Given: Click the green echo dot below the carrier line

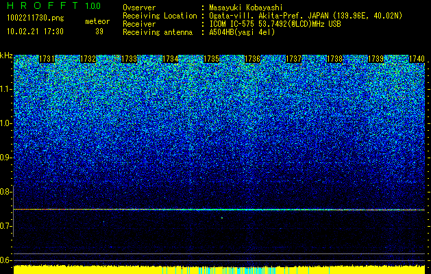Looking at the screenshot, I should (x=222, y=218).
